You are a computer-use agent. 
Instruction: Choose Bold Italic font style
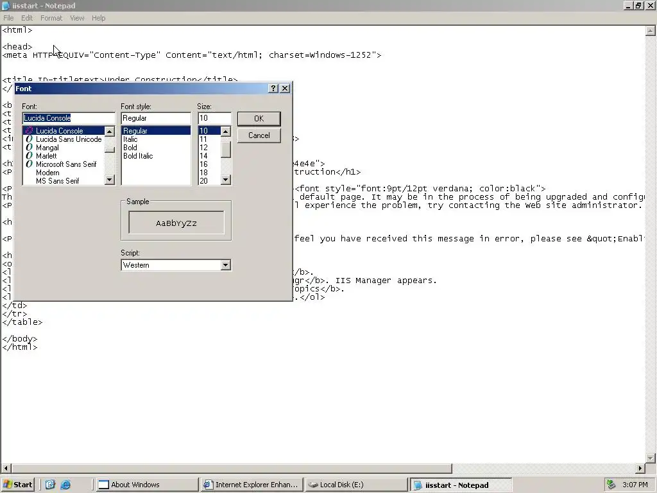[x=156, y=156]
